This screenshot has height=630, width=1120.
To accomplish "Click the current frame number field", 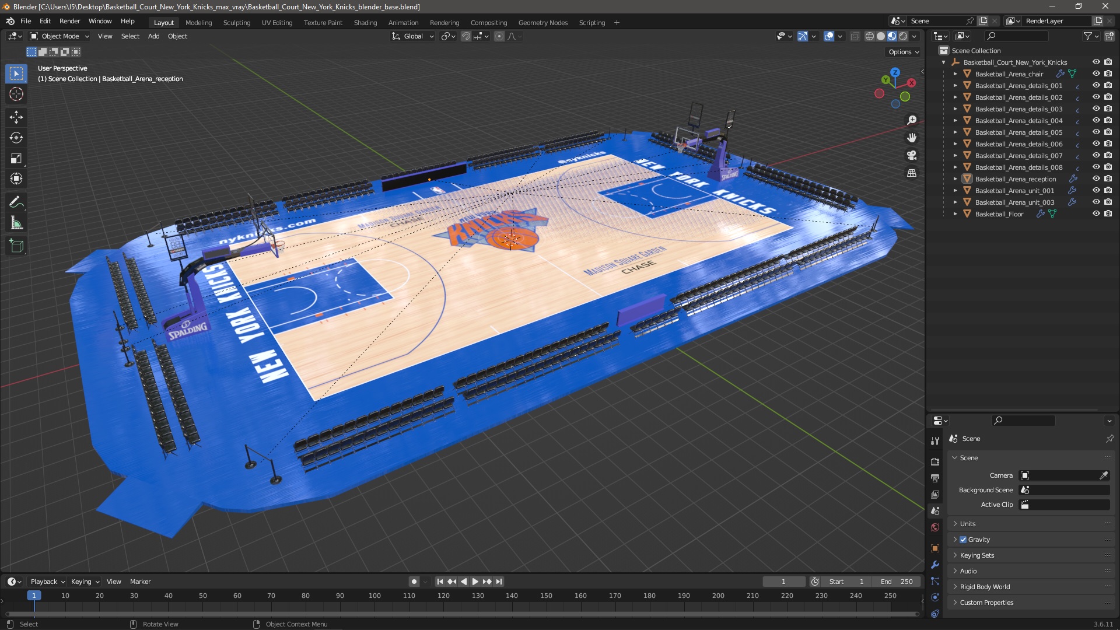I will tap(783, 582).
